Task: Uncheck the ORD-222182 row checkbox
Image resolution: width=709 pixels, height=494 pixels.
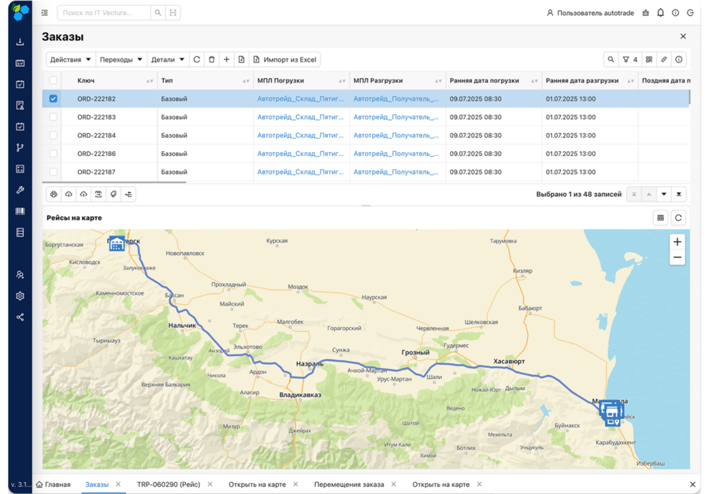Action: [54, 99]
